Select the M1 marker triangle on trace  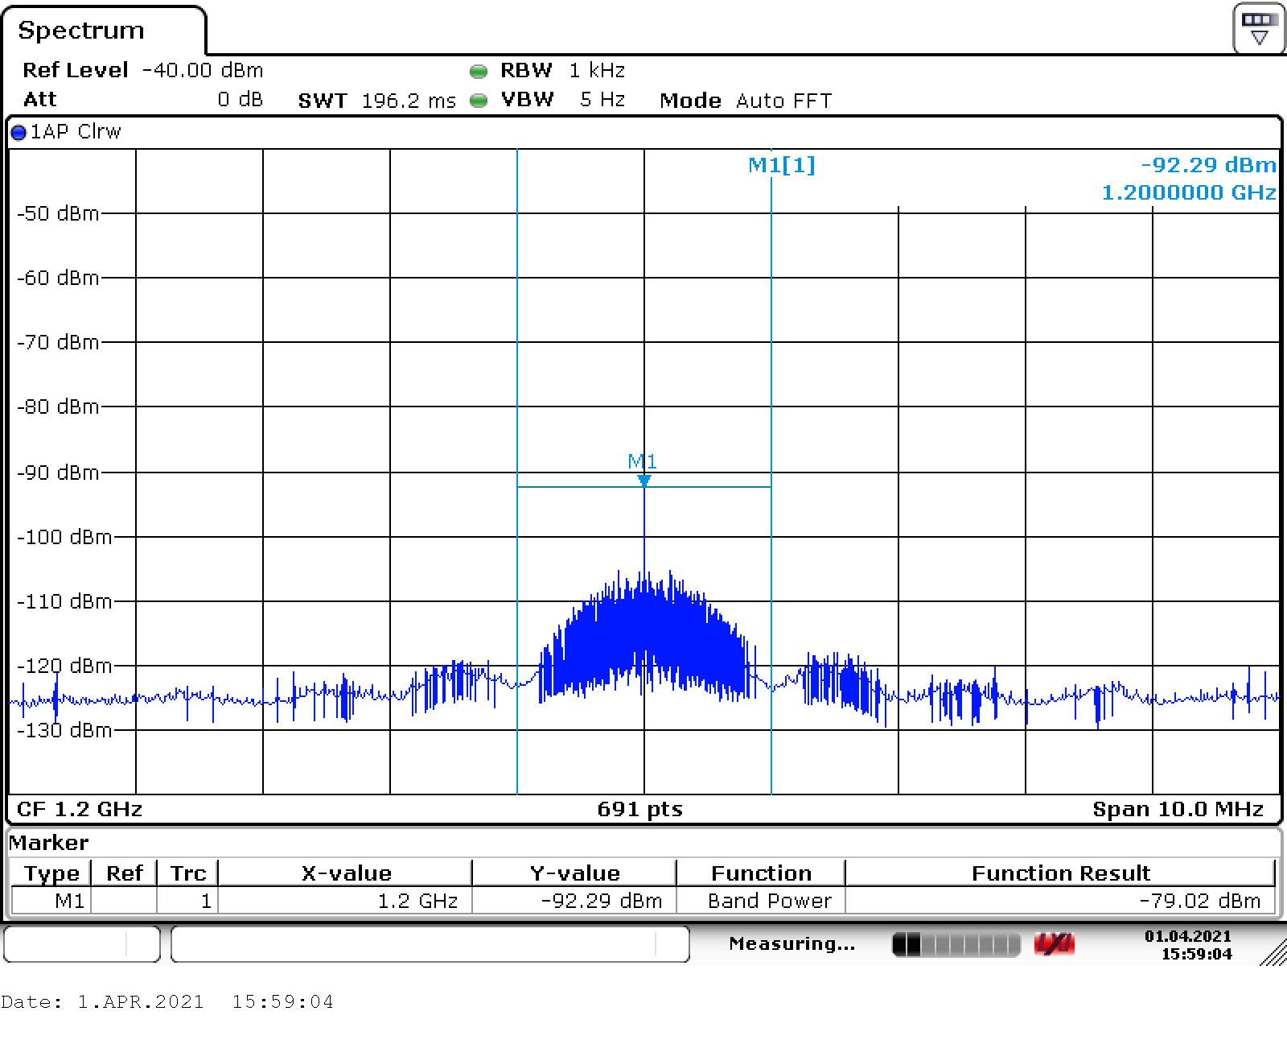(x=643, y=481)
